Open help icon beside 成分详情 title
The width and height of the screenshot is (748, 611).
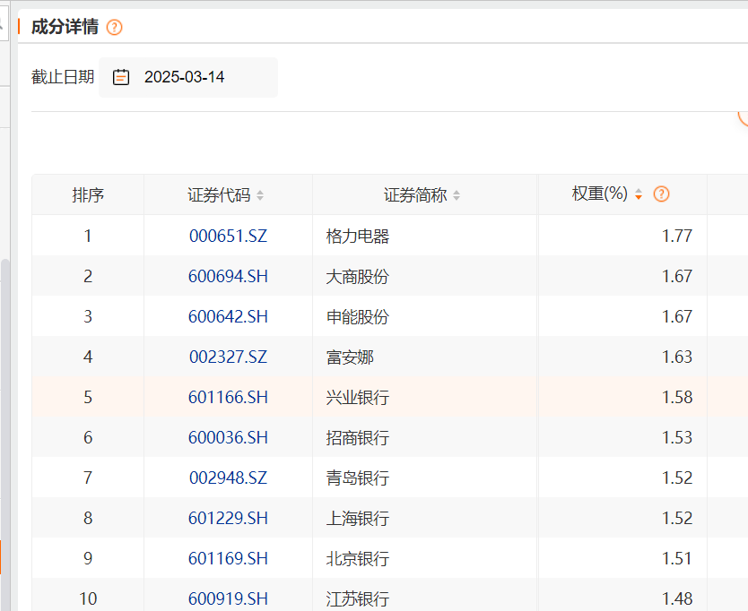pyautogui.click(x=115, y=27)
